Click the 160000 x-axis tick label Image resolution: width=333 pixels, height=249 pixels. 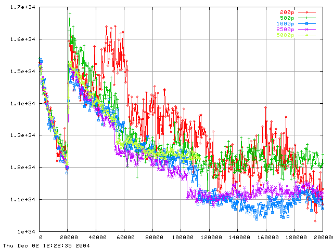pos(264,237)
